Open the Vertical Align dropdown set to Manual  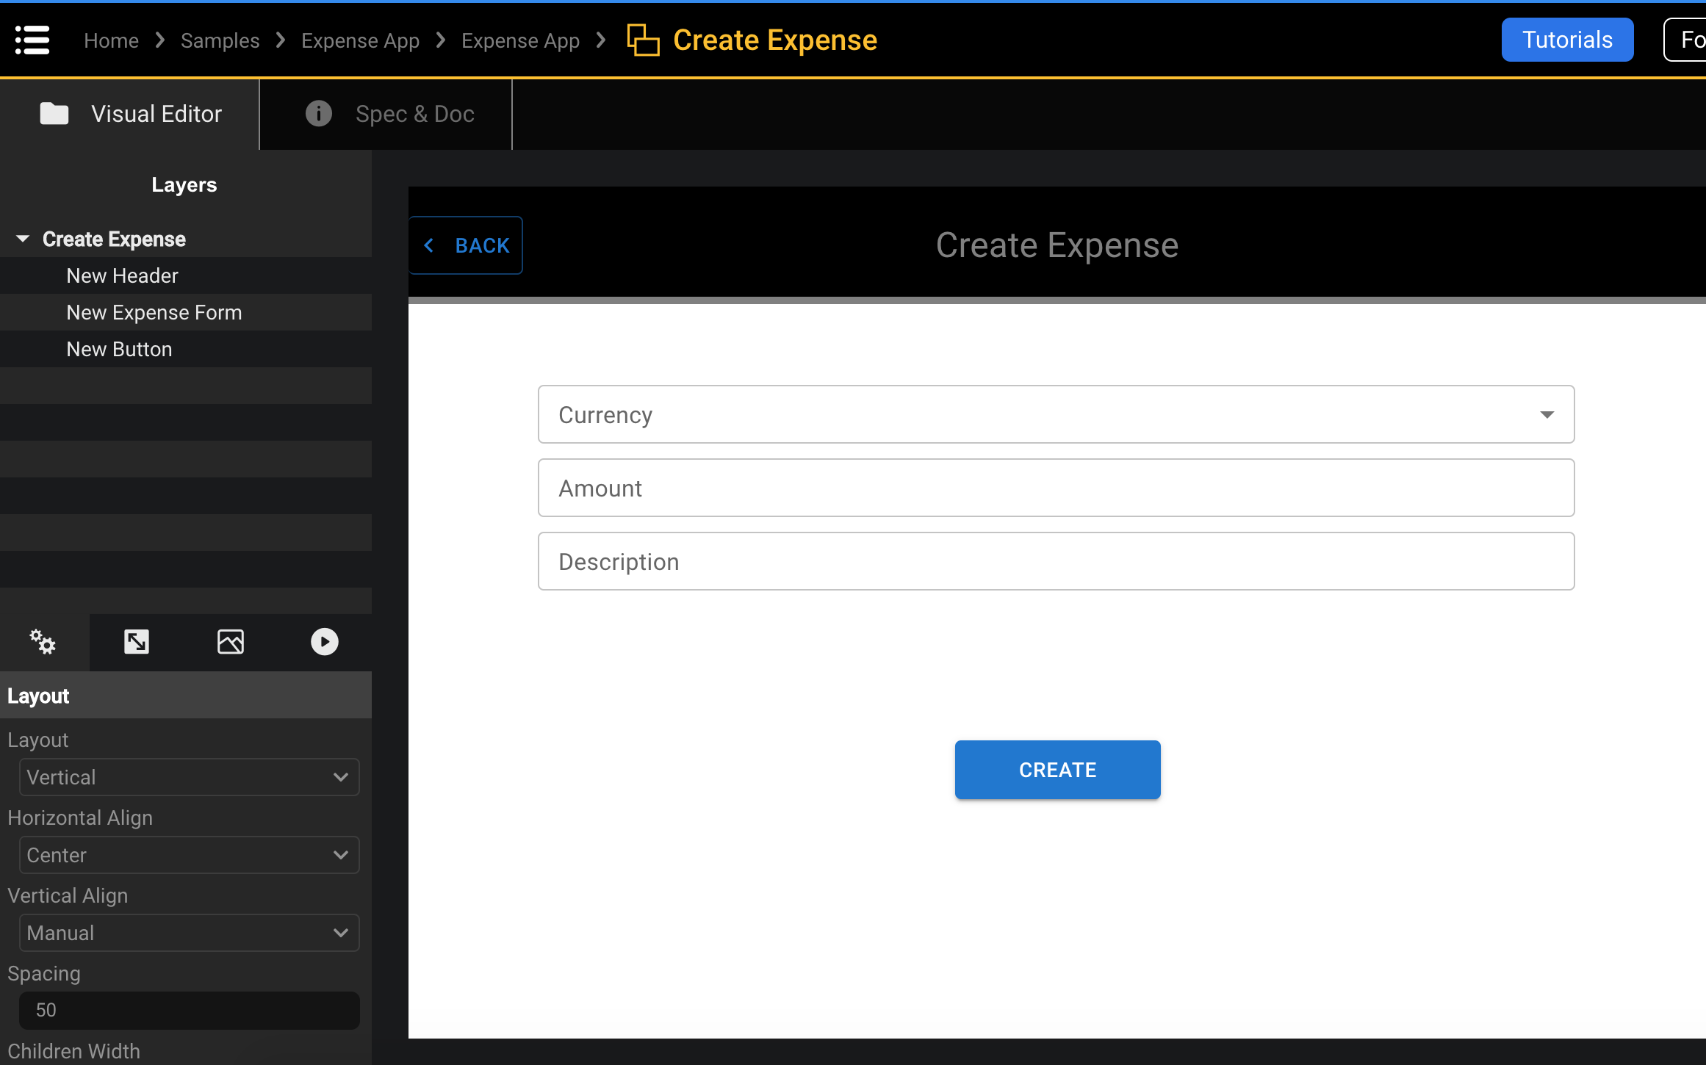(x=188, y=933)
